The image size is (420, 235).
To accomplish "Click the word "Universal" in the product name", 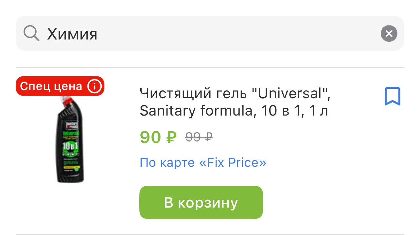I will coord(290,94).
